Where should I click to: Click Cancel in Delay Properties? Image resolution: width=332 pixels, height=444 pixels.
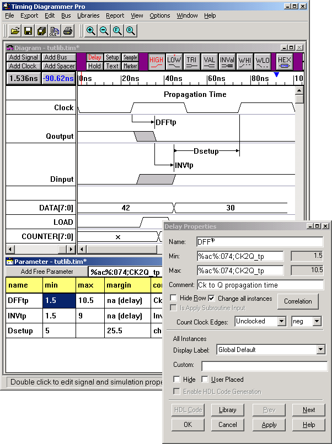click(x=227, y=425)
